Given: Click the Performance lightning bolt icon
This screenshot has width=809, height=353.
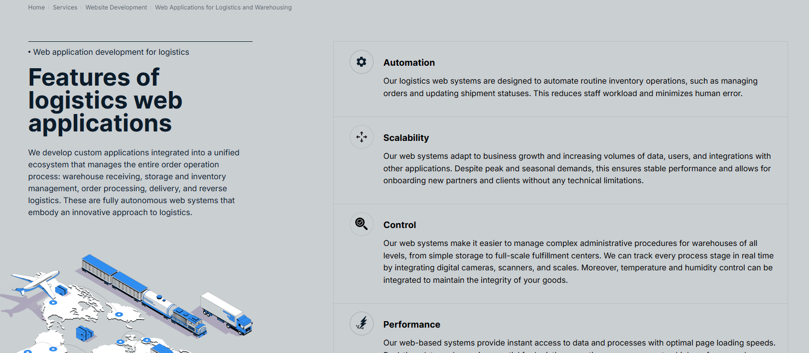Looking at the screenshot, I should coord(361,324).
